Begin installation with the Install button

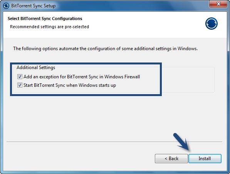(x=205, y=159)
